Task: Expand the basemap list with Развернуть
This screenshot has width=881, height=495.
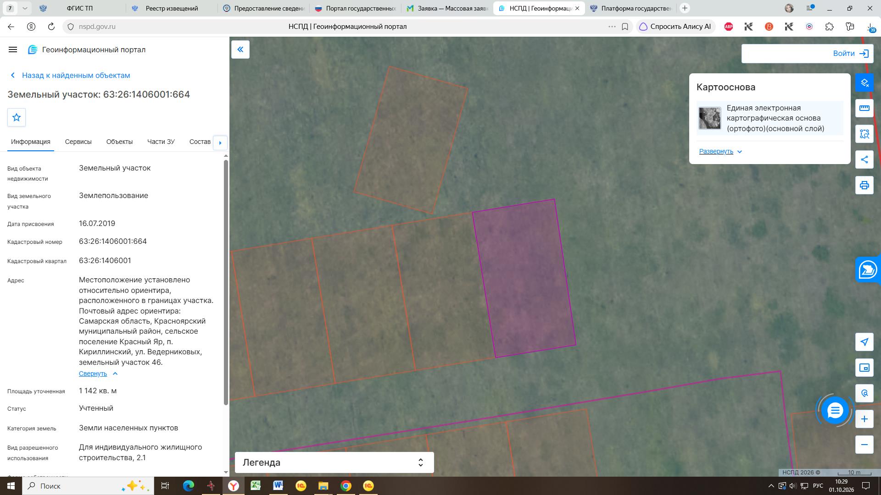Action: click(x=720, y=151)
